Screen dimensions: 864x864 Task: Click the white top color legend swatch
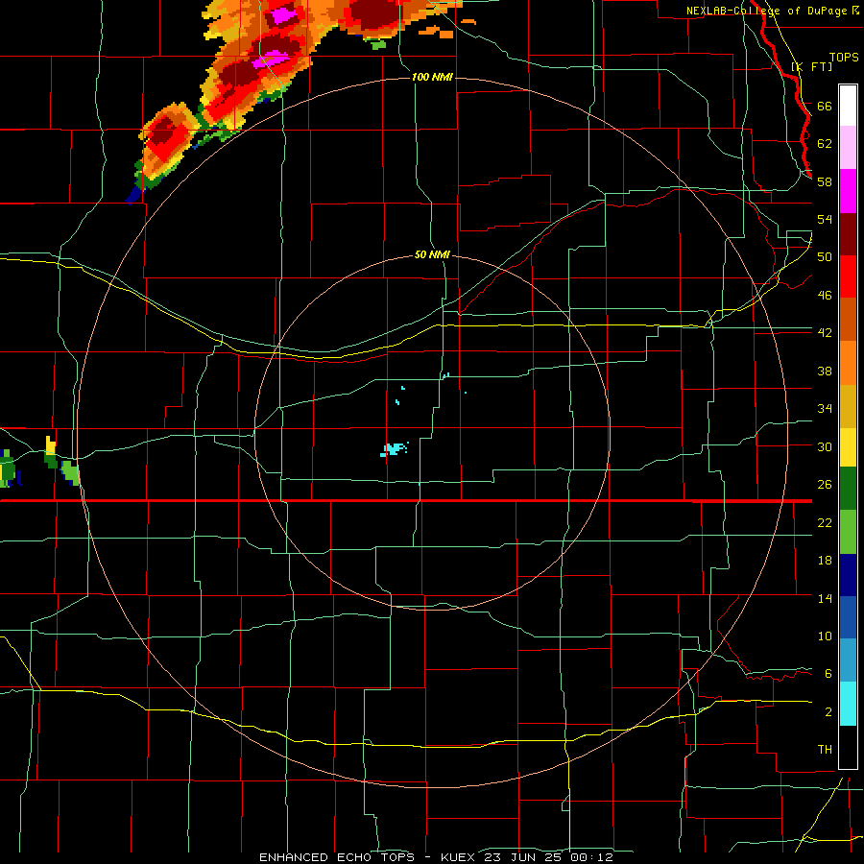click(x=848, y=106)
